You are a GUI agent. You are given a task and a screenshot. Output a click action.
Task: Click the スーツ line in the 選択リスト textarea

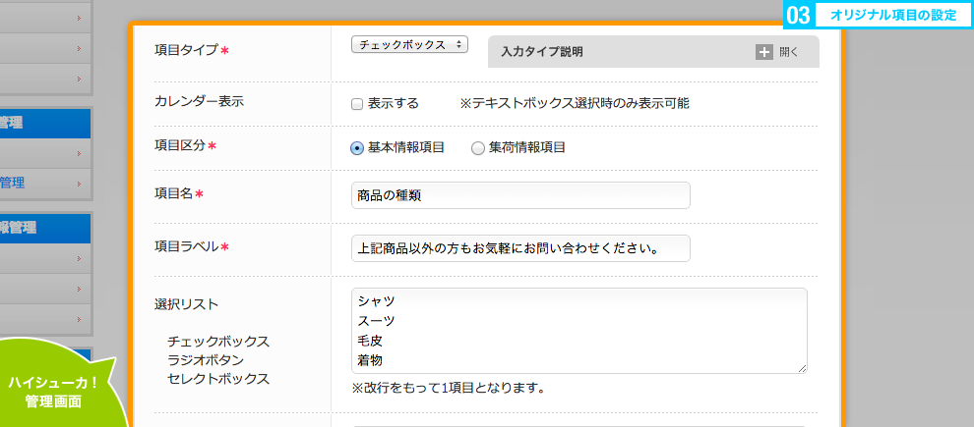coord(377,320)
